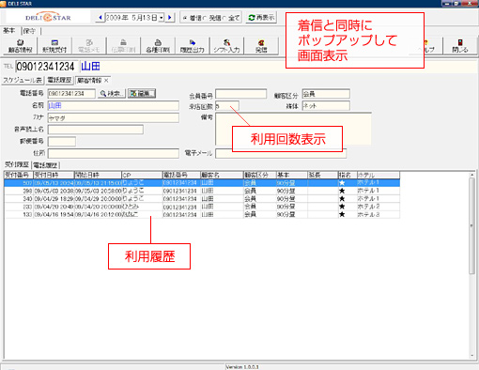Click the 伝票印刷 toolbar button
This screenshot has height=370, width=479.
click(x=123, y=46)
